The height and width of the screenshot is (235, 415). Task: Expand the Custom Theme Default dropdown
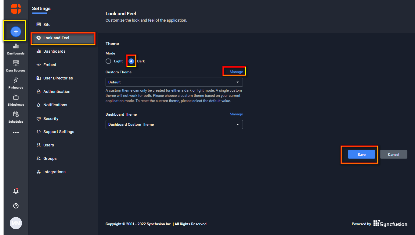coord(174,82)
